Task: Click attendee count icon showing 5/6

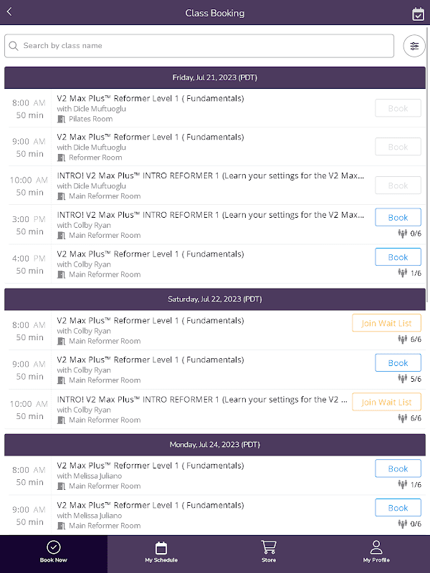Action: (402, 379)
